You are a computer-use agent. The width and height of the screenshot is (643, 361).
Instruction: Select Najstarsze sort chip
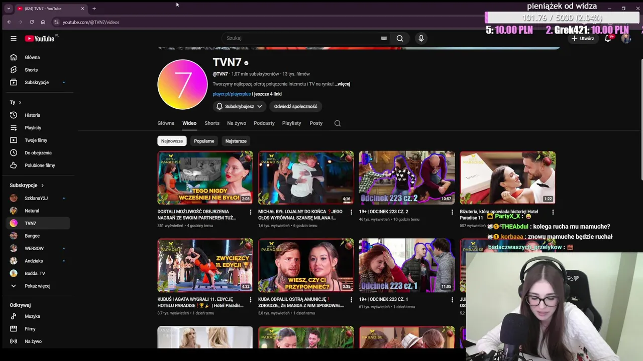[236, 141]
